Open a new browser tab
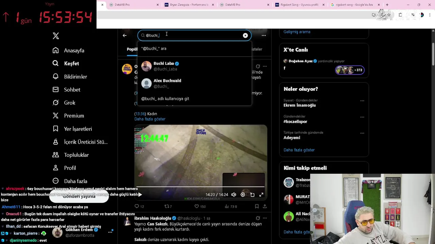This screenshot has height=244, width=435. coord(387,5)
